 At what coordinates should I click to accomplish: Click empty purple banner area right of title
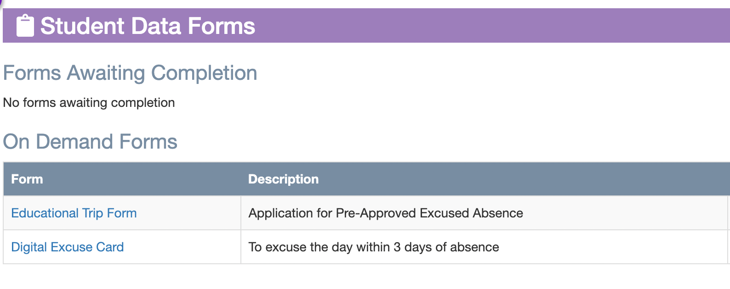tap(483, 26)
